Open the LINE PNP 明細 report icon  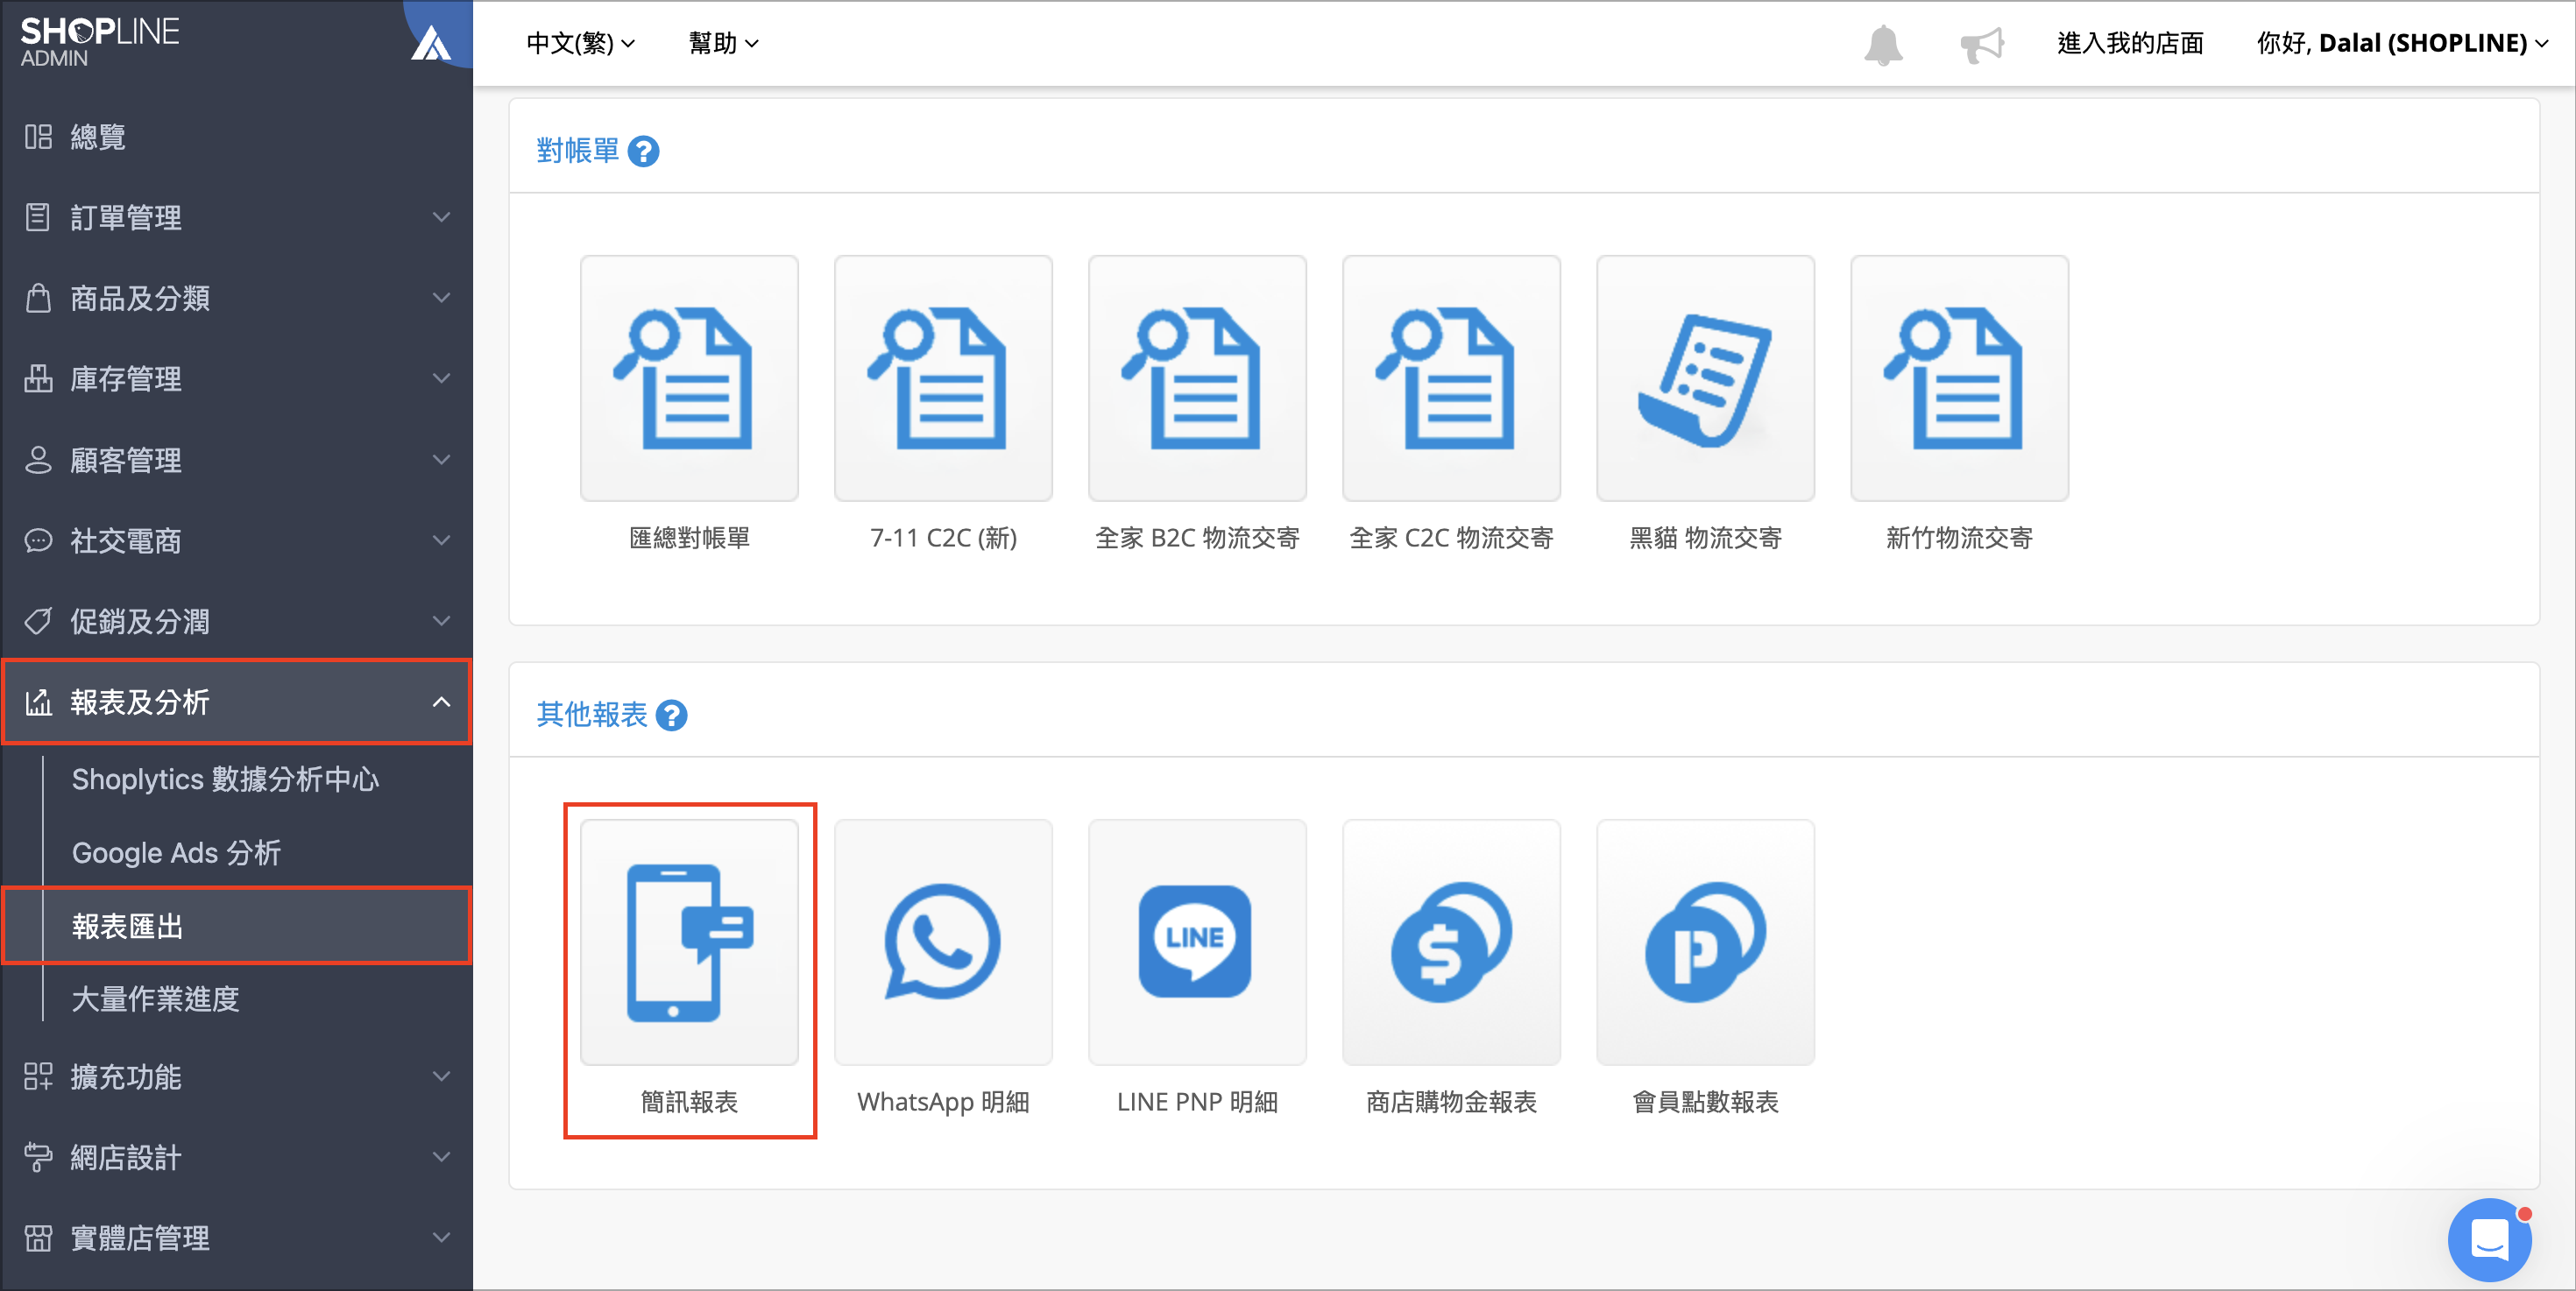click(x=1196, y=942)
